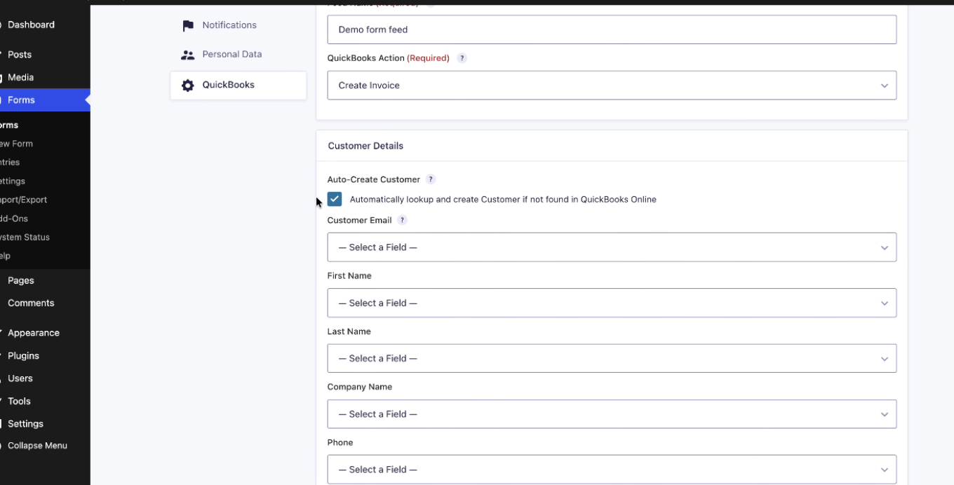Open help tooltip for Customer Email
Viewport: 954px width, 485px height.
coord(402,220)
